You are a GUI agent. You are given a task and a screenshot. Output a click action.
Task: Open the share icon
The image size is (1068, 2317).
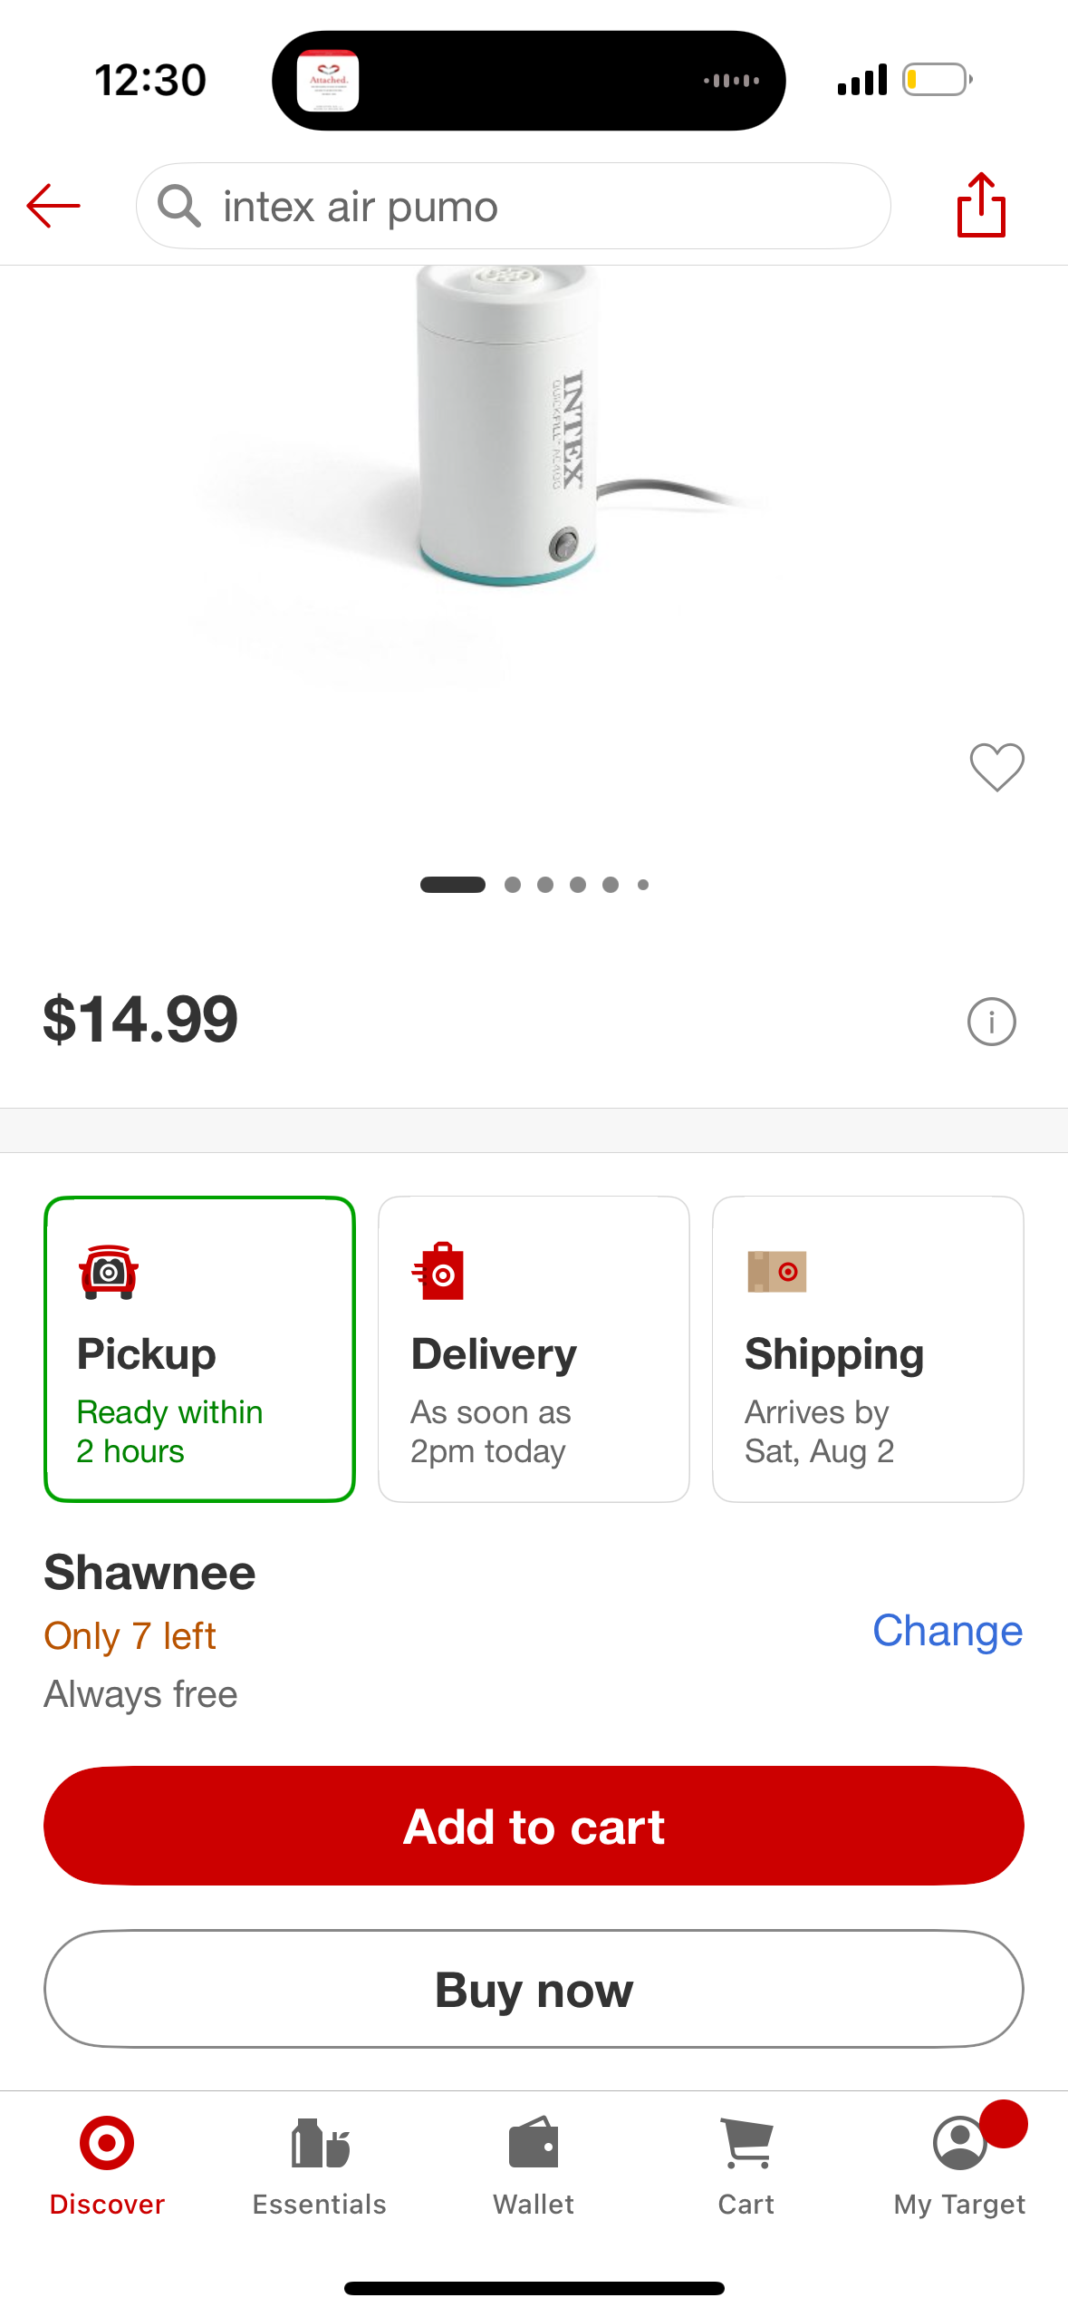coord(981,205)
